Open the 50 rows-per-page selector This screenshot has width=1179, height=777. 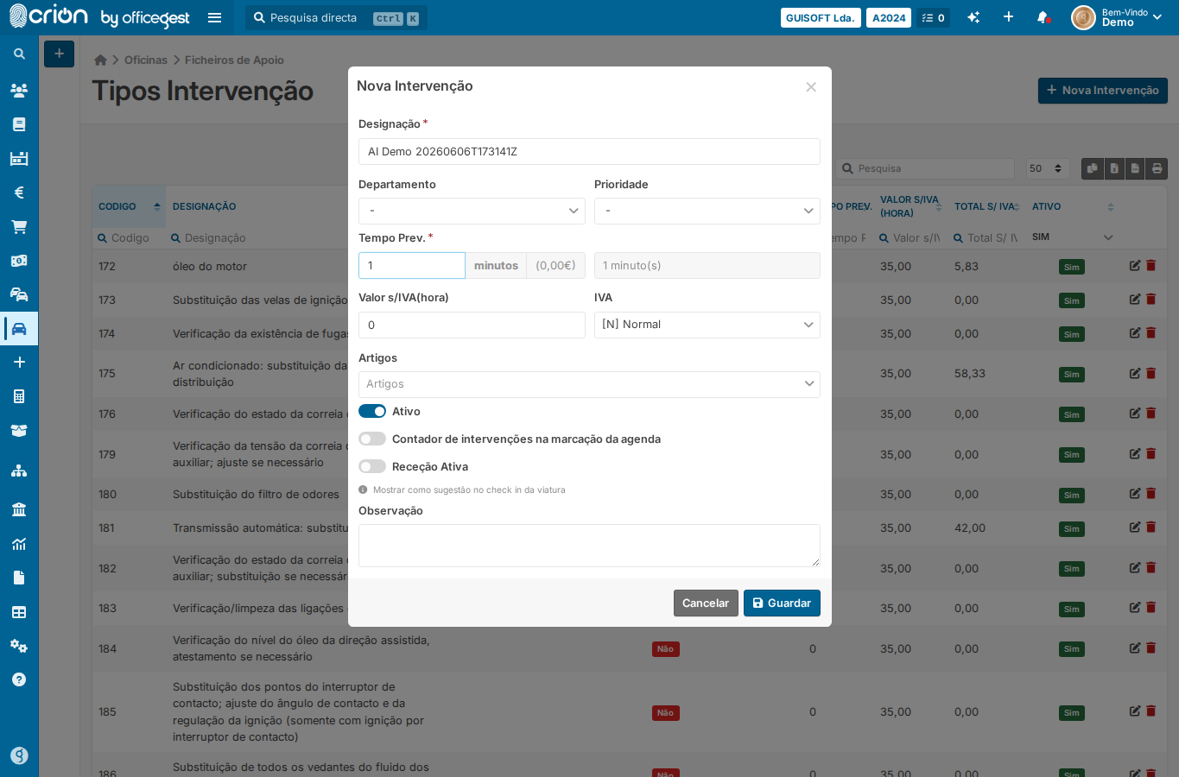[1048, 168]
